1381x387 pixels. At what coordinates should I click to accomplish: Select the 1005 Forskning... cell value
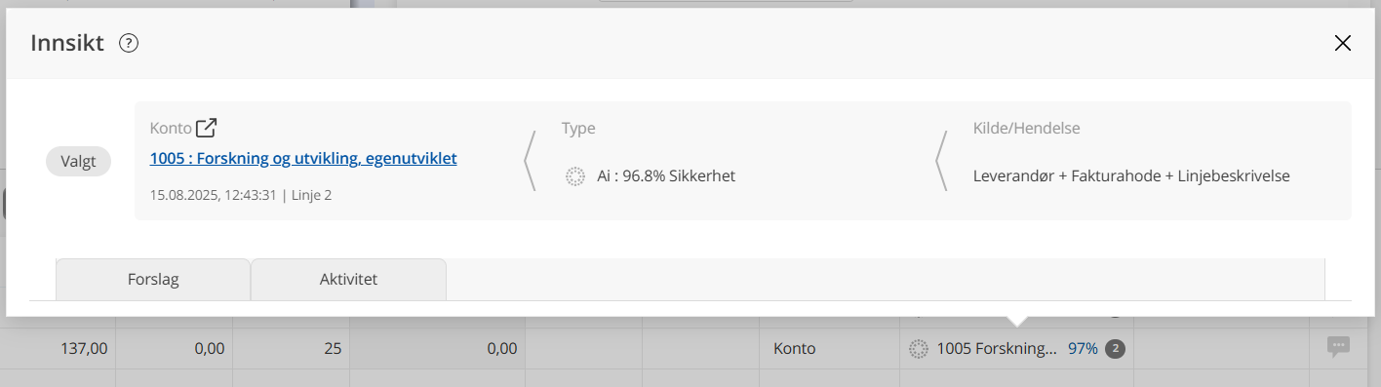pos(997,349)
